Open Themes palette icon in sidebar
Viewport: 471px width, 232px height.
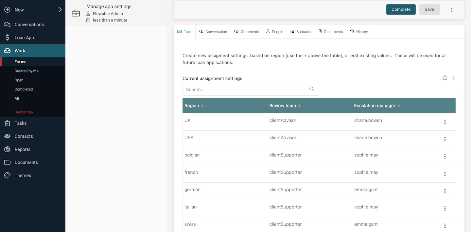coord(7,175)
